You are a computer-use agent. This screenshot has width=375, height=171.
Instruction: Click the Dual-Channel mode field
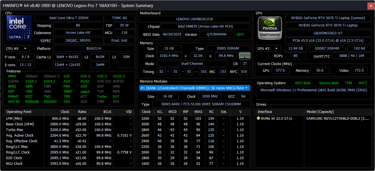192,64
